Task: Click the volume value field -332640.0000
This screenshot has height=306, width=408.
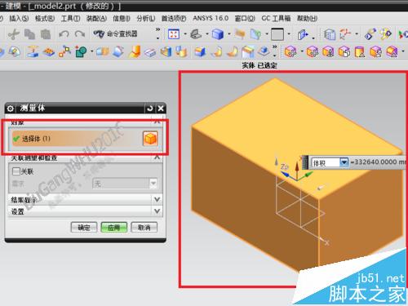Action: 378,162
